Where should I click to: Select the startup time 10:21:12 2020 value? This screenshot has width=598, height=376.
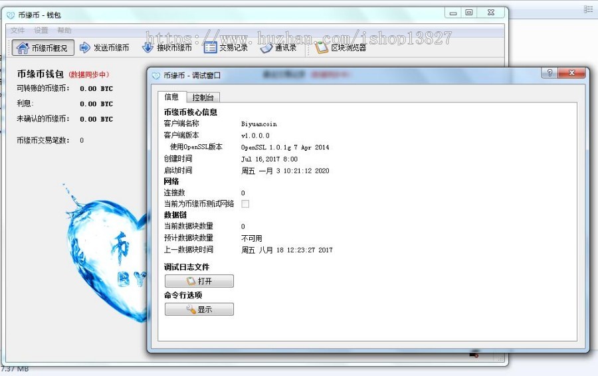pos(285,171)
